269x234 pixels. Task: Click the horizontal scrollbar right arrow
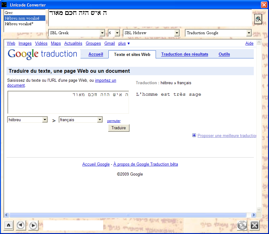pos(253,215)
